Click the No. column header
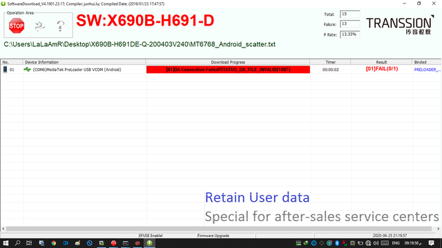Image resolution: width=442 pixels, height=248 pixels. point(12,62)
